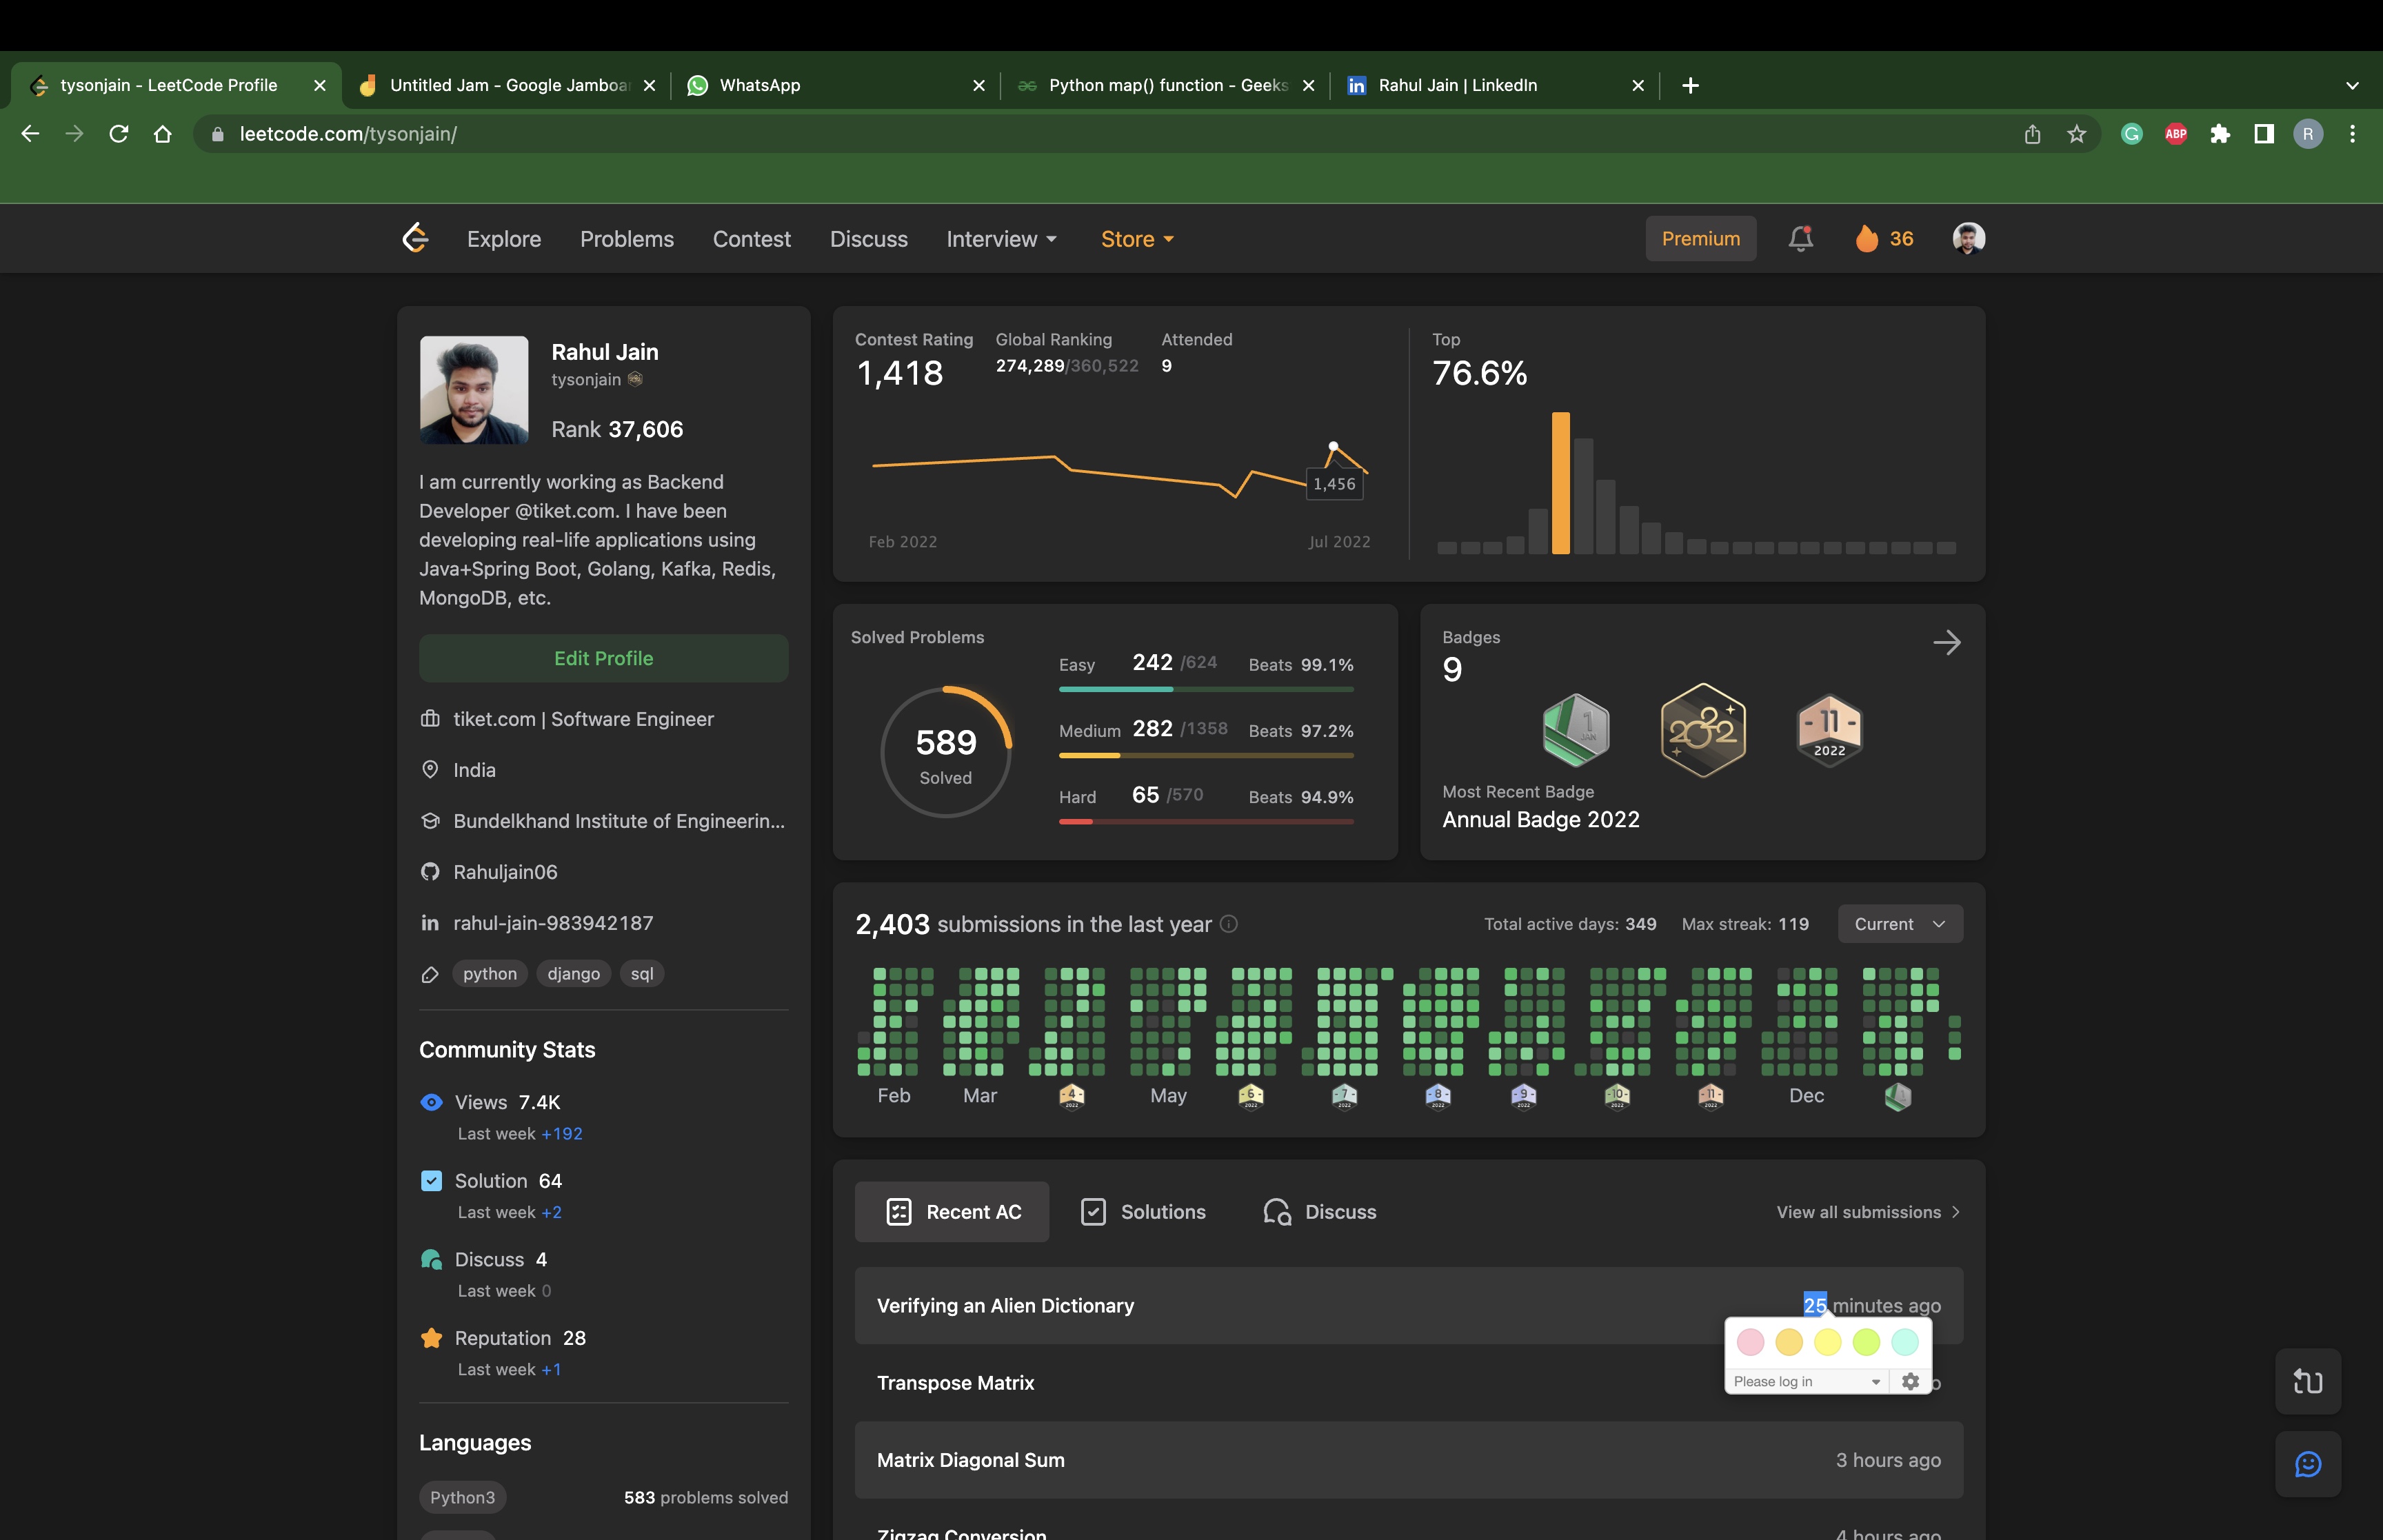
Task: Open the notifications bell
Action: (x=1800, y=239)
